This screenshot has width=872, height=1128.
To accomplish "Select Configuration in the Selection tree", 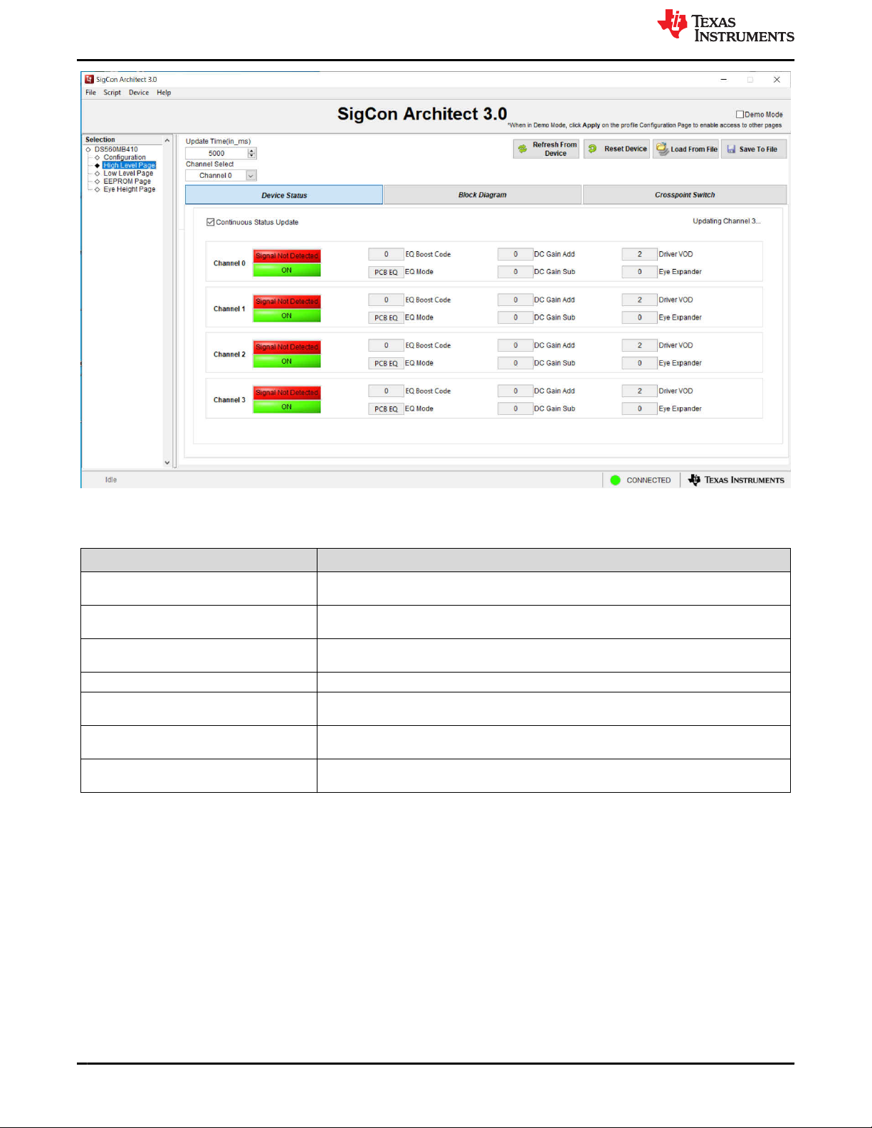I will [125, 157].
